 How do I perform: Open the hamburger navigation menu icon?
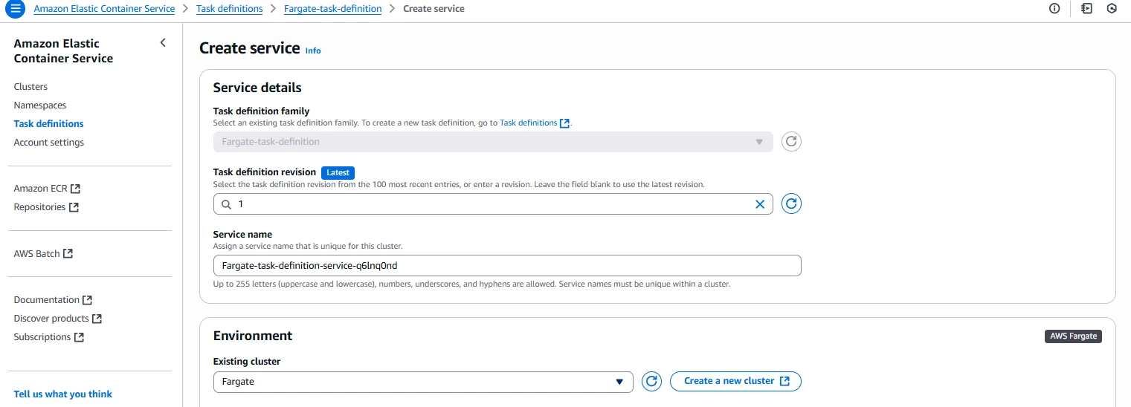click(x=15, y=9)
